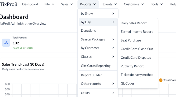Click the File menu chevron
The width and height of the screenshot is (176, 97).
coord(53,4)
